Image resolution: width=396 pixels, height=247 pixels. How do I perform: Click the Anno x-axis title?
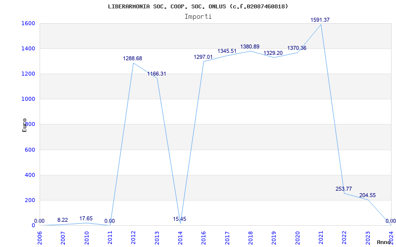[x=385, y=242]
